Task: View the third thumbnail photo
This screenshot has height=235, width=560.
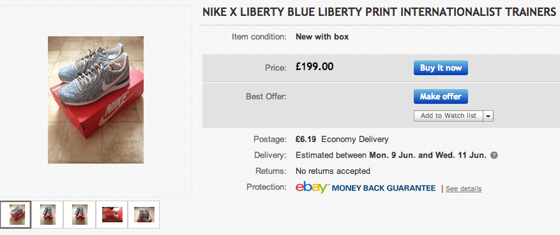Action: (x=79, y=215)
